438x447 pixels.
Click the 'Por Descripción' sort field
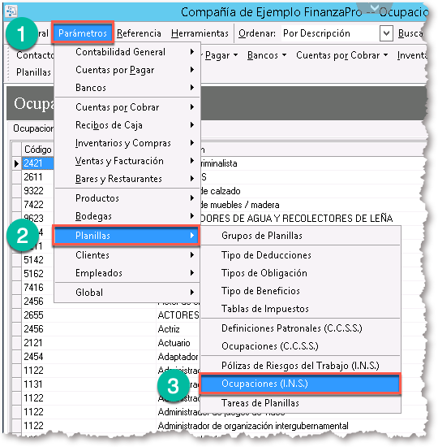(x=330, y=33)
